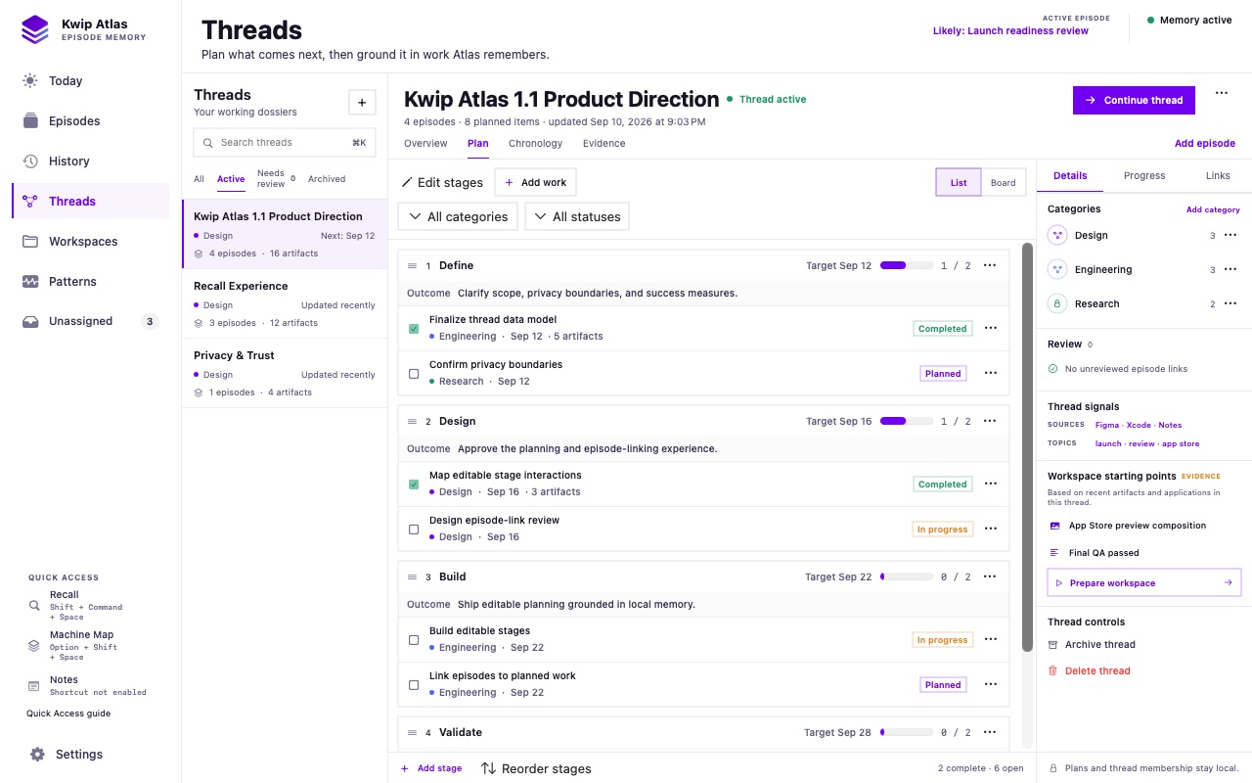
Task: Open the All categories dropdown
Action: (458, 216)
